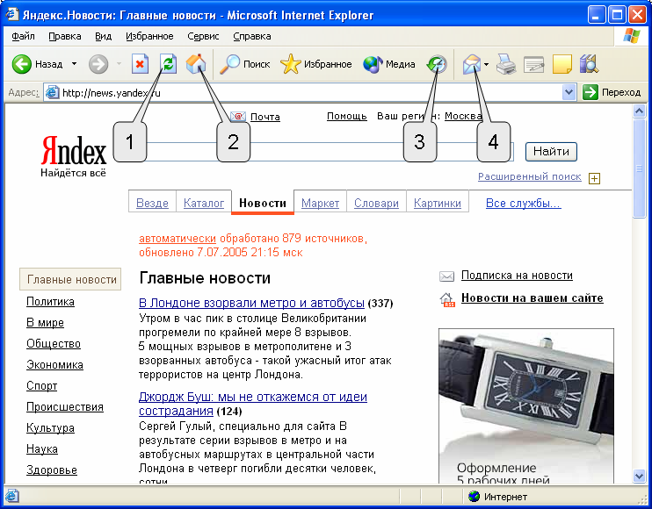Screen dimensions: 652x509
Task: Click the news subscription envelope icon
Action: tap(446, 276)
